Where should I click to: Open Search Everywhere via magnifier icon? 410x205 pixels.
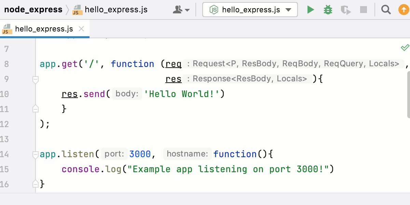click(386, 10)
